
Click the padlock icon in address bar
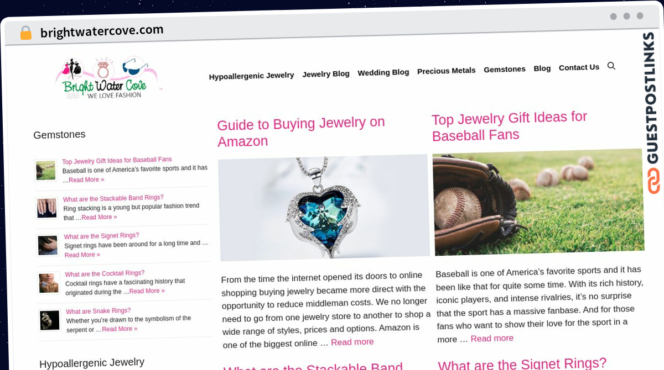pos(26,33)
